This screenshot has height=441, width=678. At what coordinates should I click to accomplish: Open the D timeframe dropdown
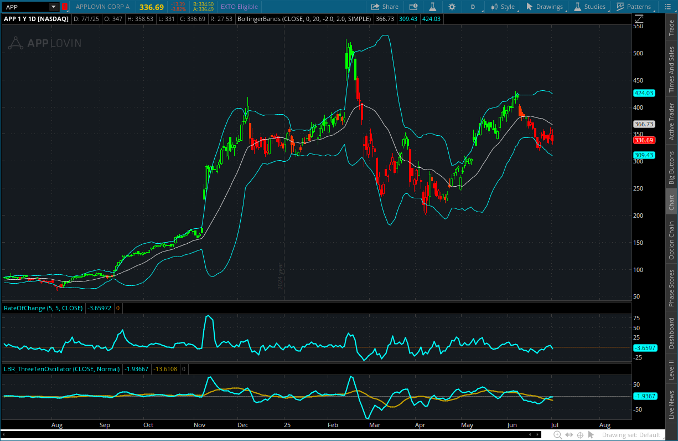pyautogui.click(x=474, y=7)
